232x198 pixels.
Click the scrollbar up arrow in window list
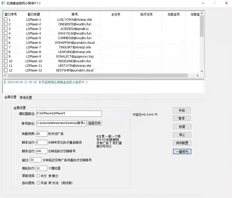(x=201, y=13)
